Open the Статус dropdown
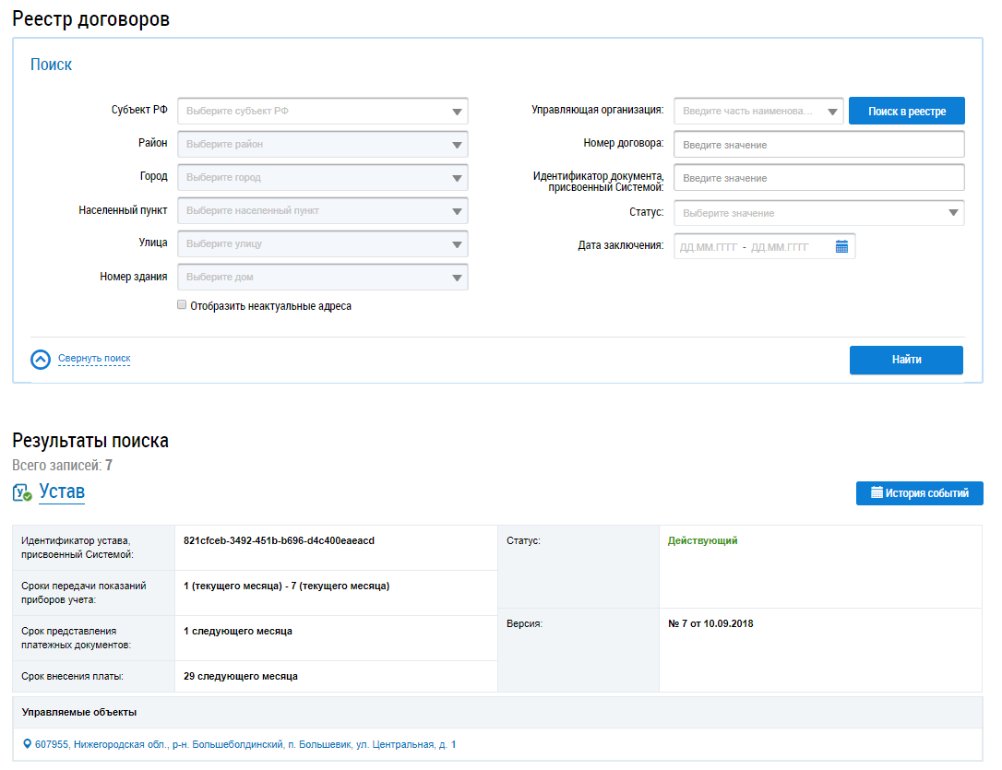The width and height of the screenshot is (1002, 770). (x=818, y=213)
